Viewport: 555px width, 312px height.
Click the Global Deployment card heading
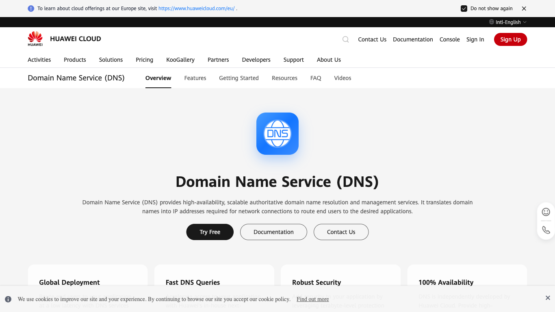coord(69,282)
